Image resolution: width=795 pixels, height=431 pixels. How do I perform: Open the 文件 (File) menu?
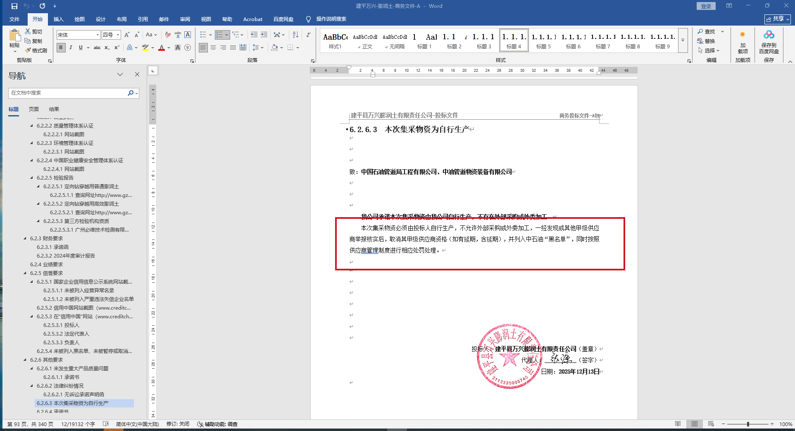[x=14, y=19]
